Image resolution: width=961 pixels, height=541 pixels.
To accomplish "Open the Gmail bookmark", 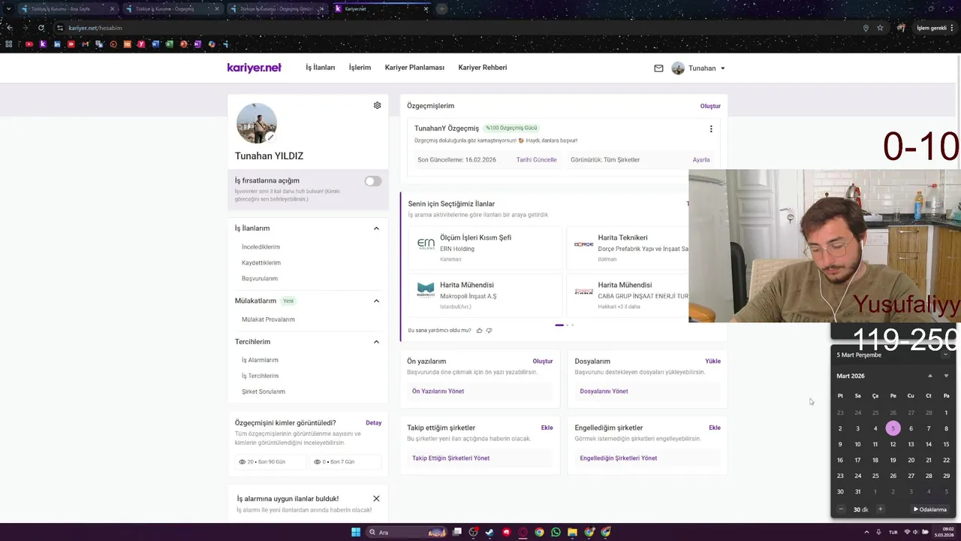I will (85, 44).
